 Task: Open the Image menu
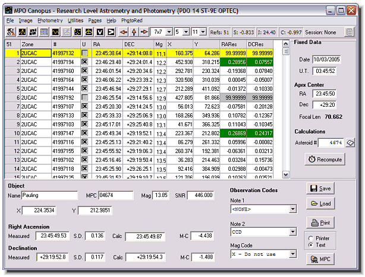pos(26,20)
